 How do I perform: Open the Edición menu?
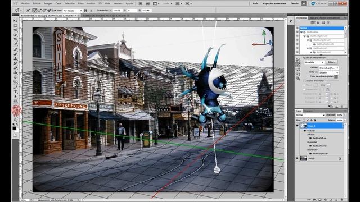pos(37,4)
